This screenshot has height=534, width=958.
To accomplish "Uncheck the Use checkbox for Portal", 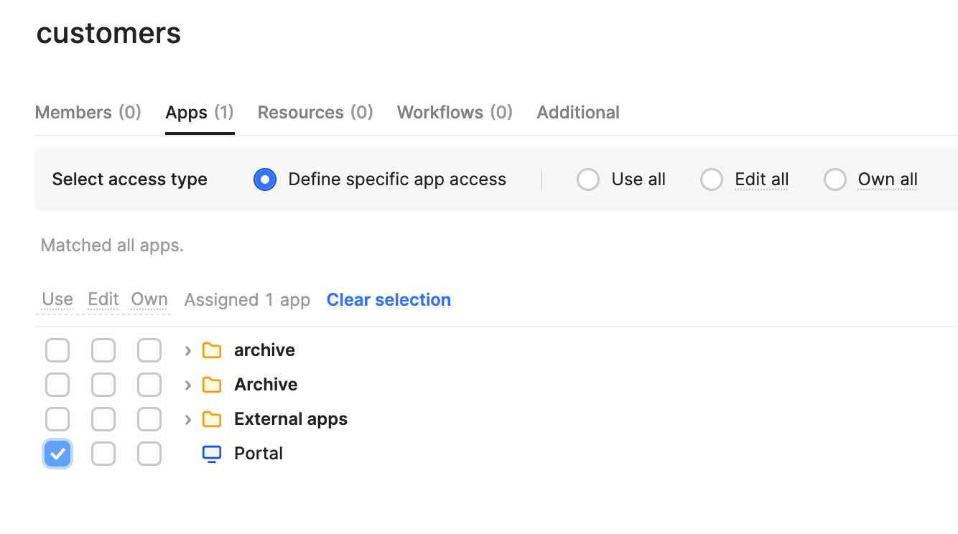I will point(57,454).
